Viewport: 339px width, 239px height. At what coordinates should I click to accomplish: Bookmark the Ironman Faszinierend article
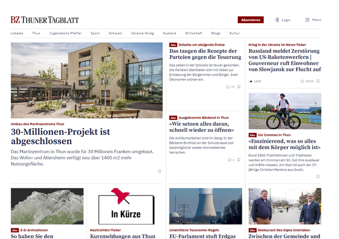pyautogui.click(x=318, y=176)
